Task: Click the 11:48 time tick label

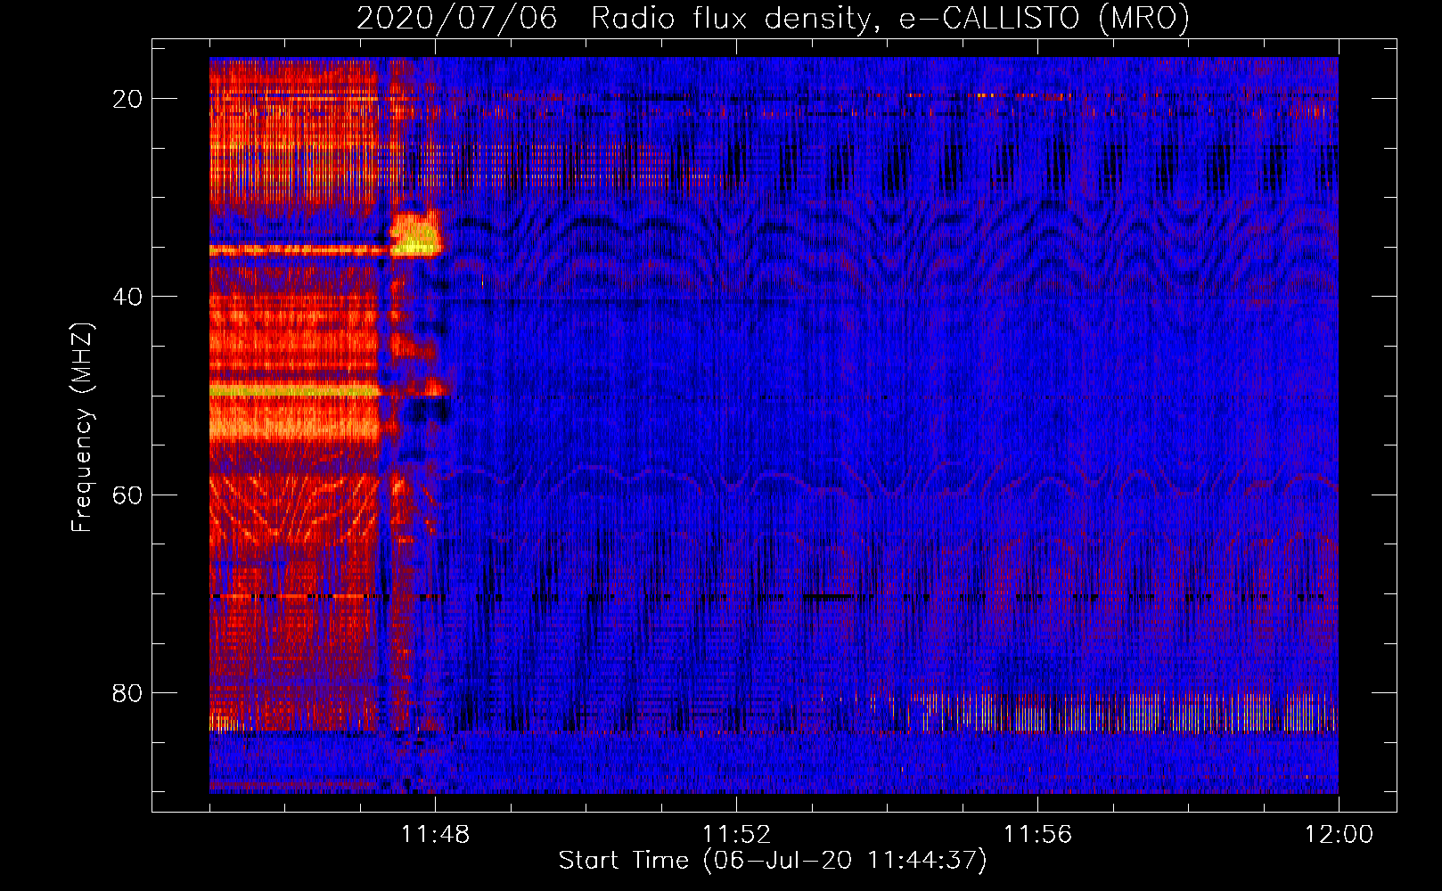Action: click(436, 835)
